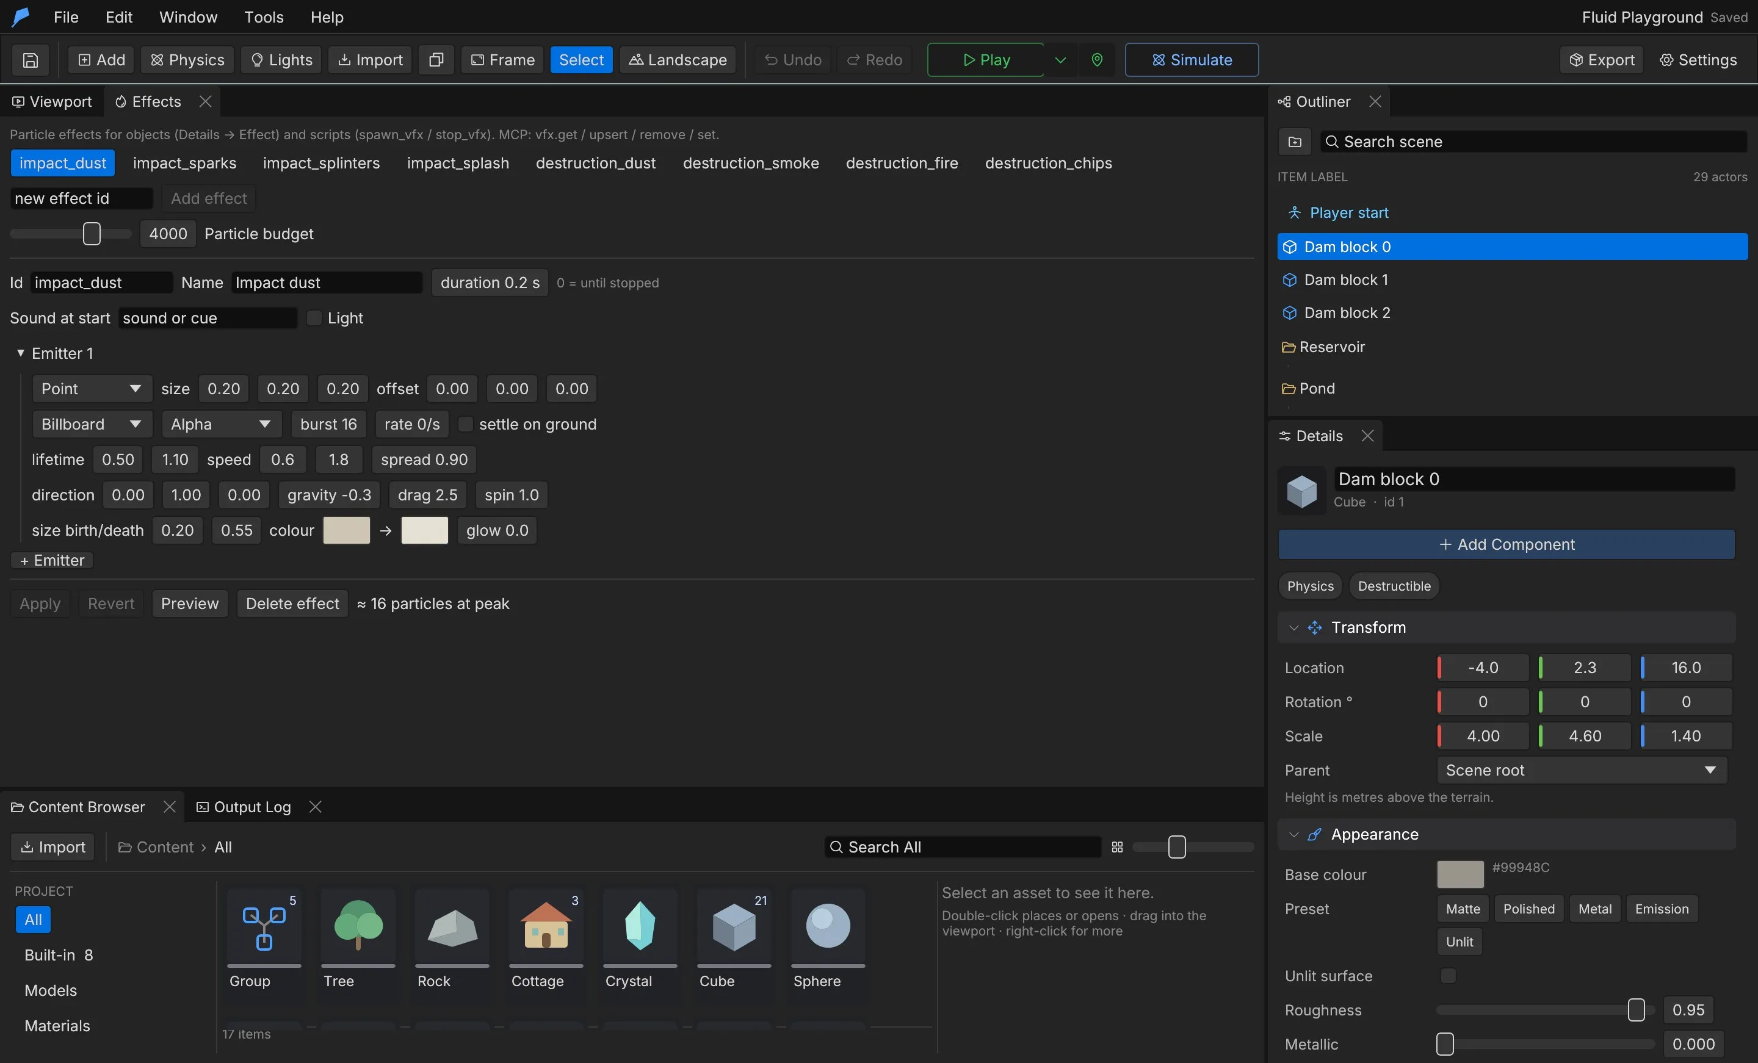Click the Delete effect button
This screenshot has width=1758, height=1063.
tap(292, 603)
